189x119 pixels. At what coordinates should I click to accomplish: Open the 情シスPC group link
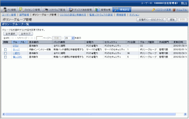tap(17, 57)
